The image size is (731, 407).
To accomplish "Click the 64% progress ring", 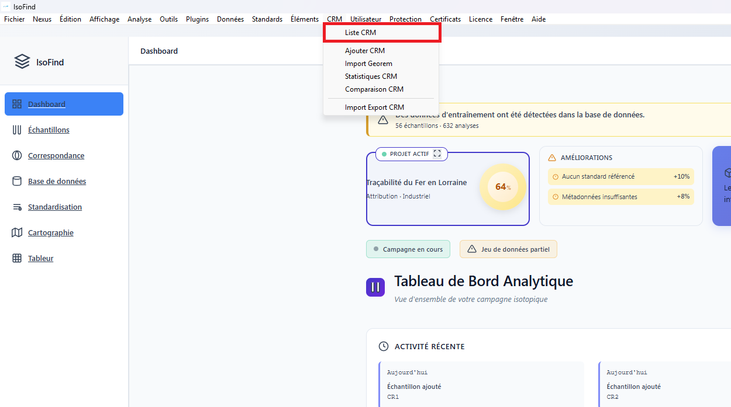I will point(502,187).
